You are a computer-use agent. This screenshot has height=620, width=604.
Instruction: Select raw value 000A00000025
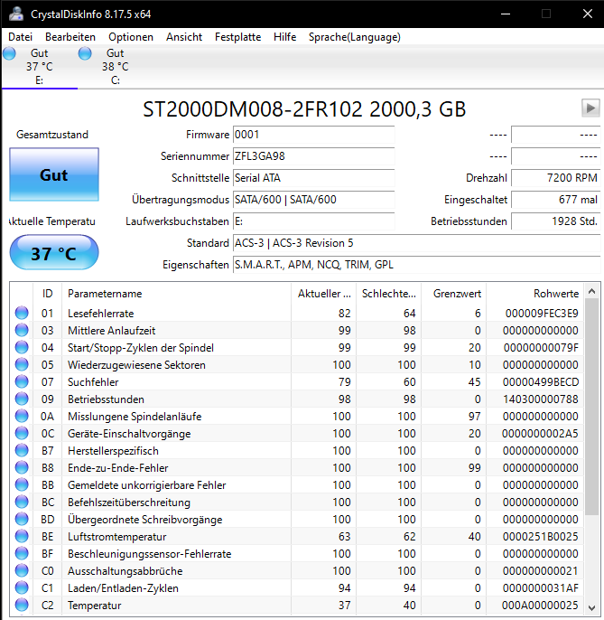point(540,606)
